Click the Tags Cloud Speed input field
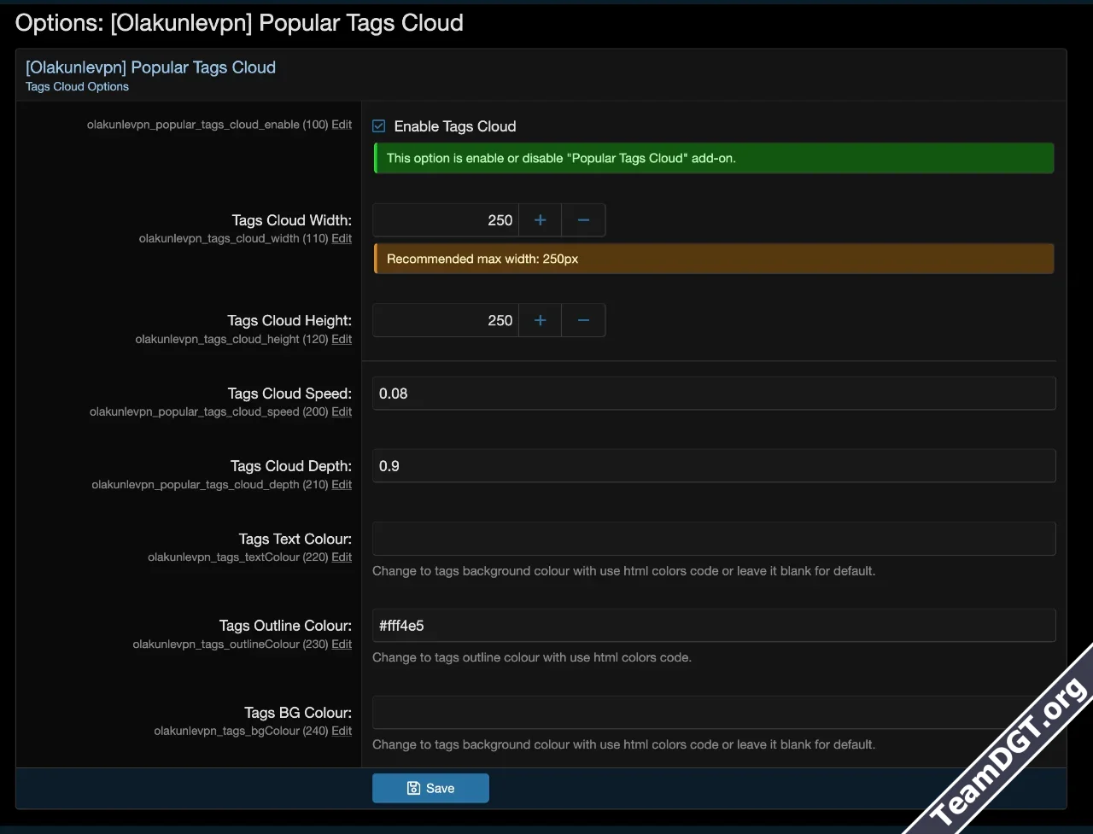This screenshot has width=1093, height=834. (714, 394)
